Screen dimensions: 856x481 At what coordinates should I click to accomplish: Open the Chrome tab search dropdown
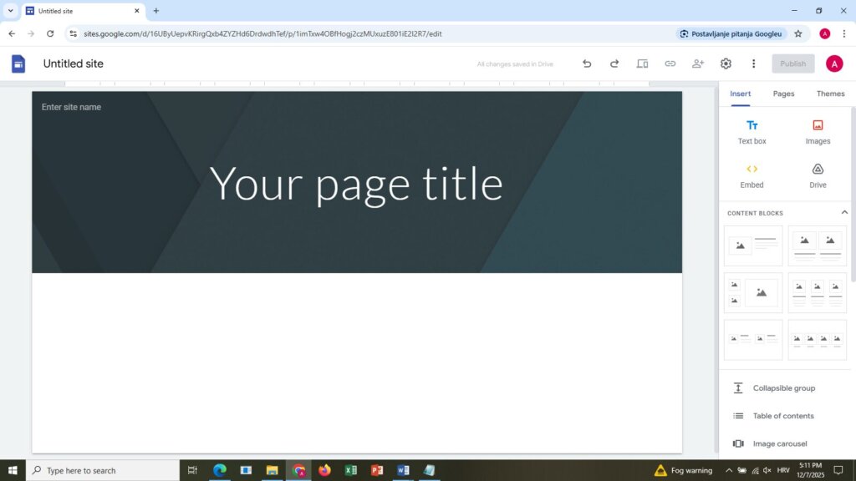click(x=11, y=11)
